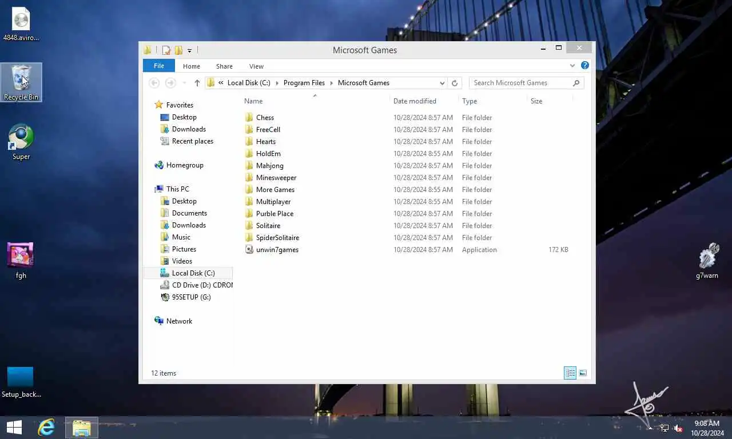Select the Purble Place folder
Viewport: 732px width, 439px height.
(274, 214)
